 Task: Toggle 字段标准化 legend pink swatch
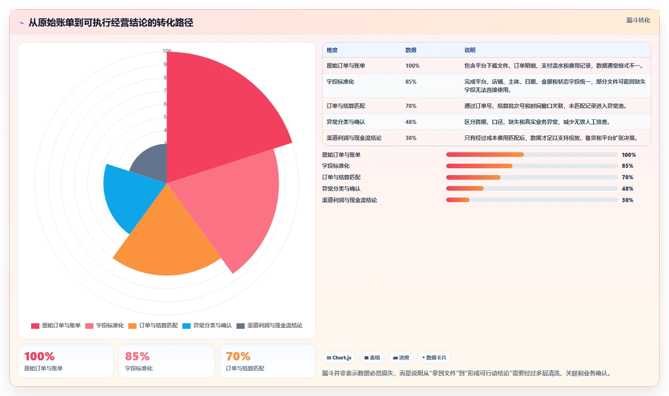(x=89, y=326)
